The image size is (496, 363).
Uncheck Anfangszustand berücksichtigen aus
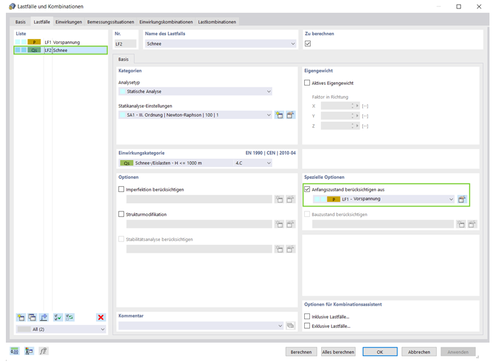(307, 189)
